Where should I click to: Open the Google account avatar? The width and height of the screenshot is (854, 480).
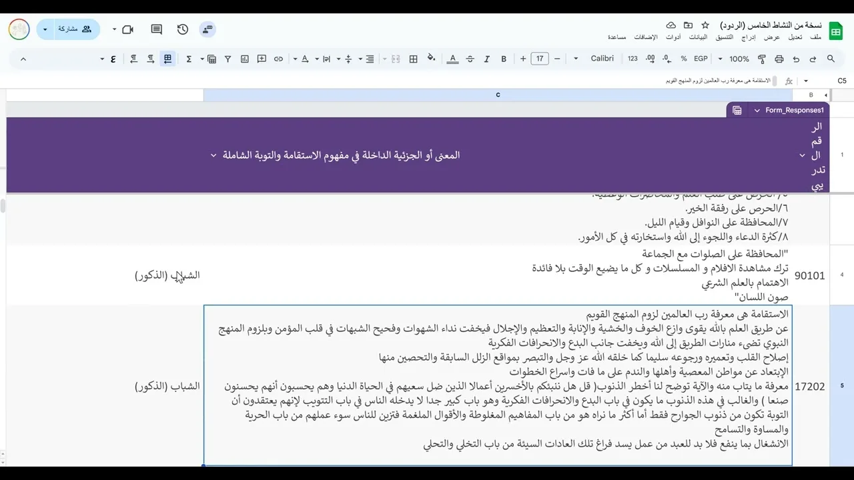click(x=19, y=29)
